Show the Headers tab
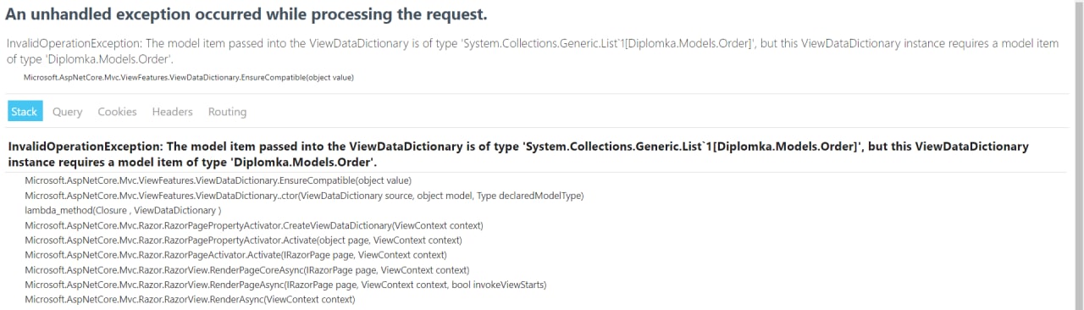This screenshot has height=310, width=1084. coord(173,112)
